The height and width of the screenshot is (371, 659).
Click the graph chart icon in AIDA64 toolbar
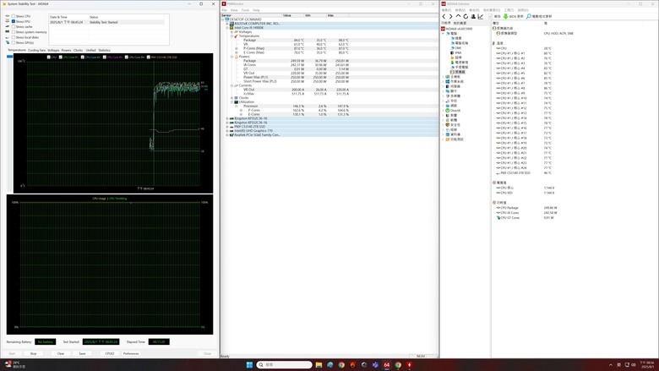tap(481, 16)
